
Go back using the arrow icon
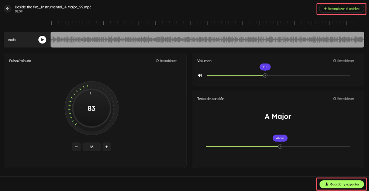pos(7,9)
